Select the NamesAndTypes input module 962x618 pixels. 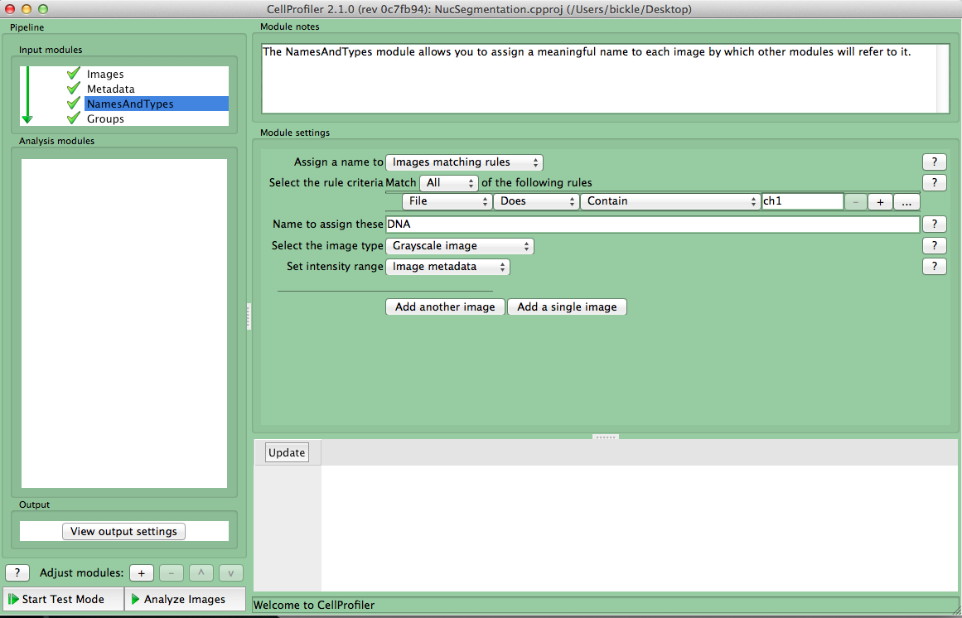(157, 104)
